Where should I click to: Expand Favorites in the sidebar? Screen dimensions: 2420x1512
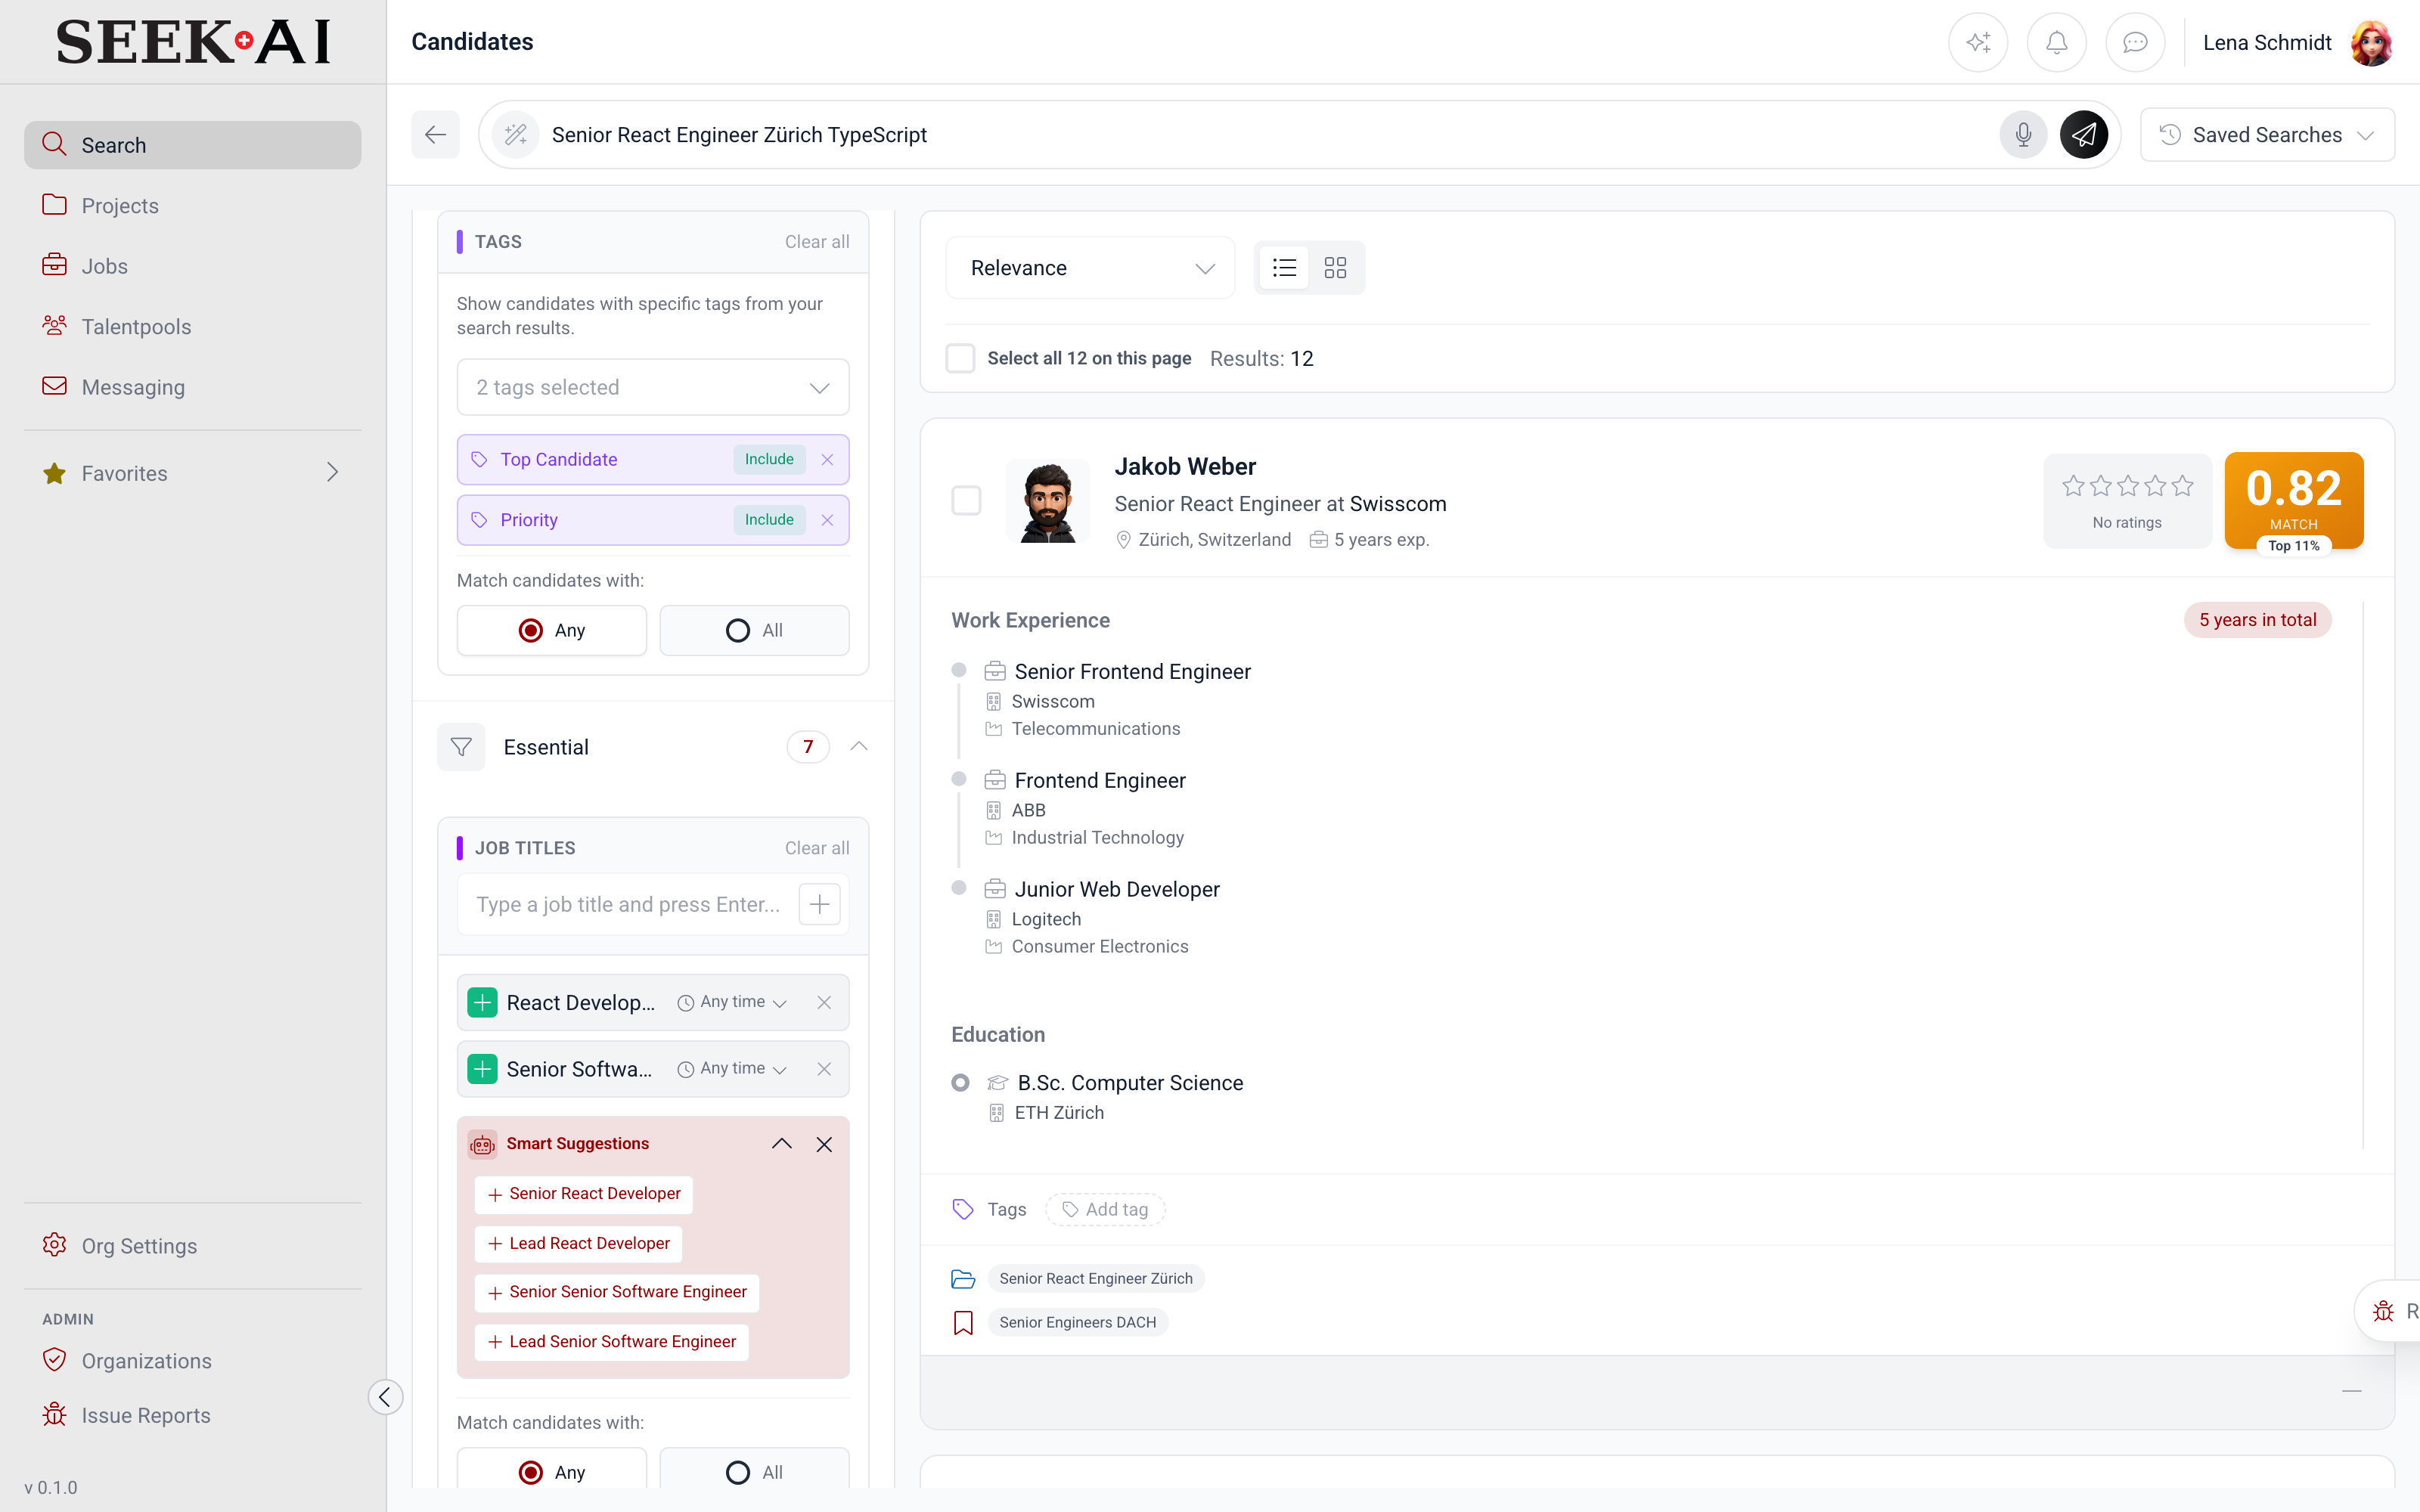click(192, 473)
